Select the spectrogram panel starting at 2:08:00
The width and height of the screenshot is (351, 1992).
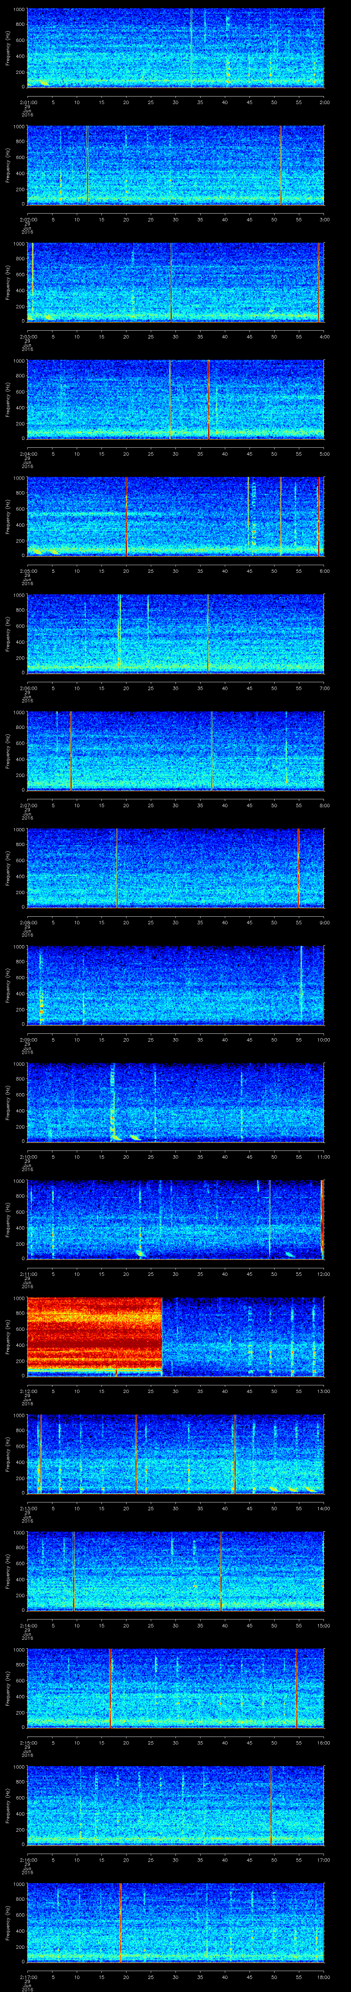175,868
